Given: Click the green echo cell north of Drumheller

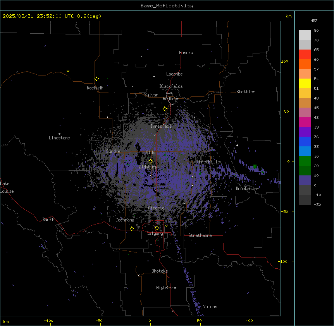Looking at the screenshot, I should [255, 166].
